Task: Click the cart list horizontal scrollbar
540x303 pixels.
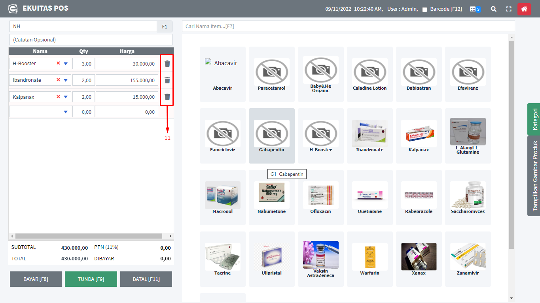Action: 87,236
